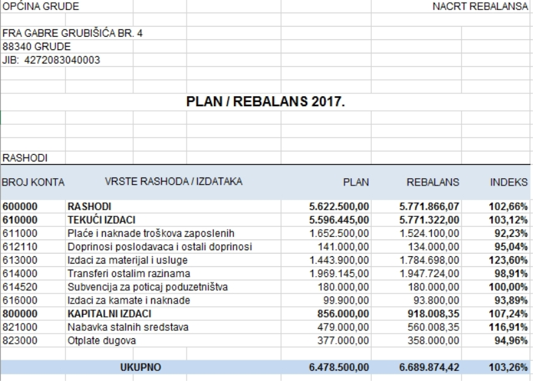The image size is (533, 381).
Task: Select plan value 5.596.445,00
Action: (x=339, y=220)
